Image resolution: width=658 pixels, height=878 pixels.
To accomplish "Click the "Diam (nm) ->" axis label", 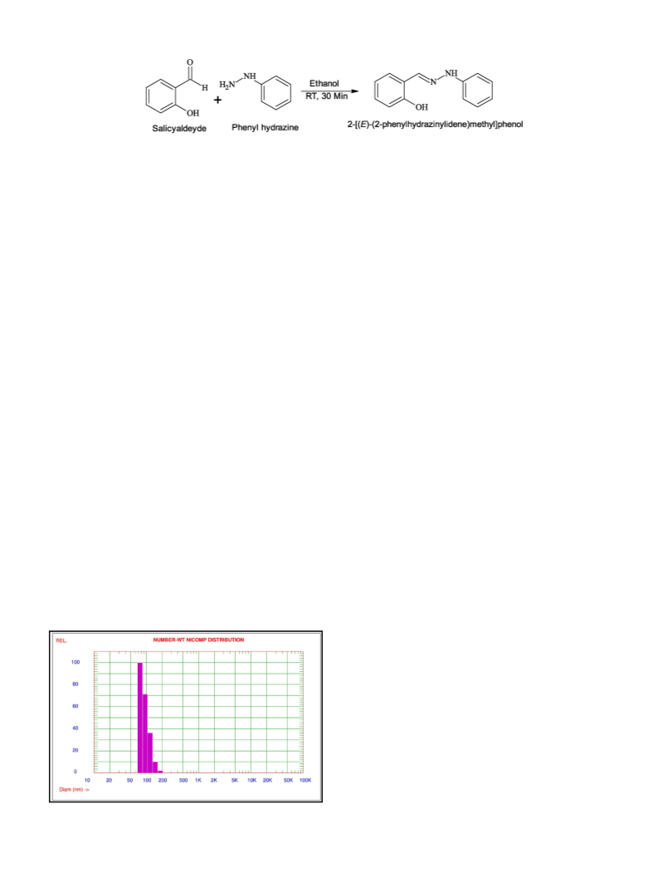I will [74, 789].
